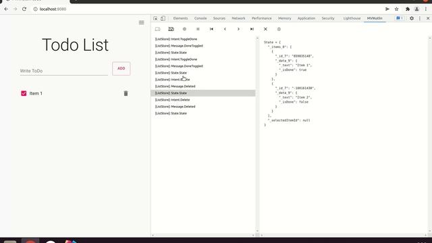Select the MVIKotlin tab
This screenshot has width=432, height=243.
(375, 18)
